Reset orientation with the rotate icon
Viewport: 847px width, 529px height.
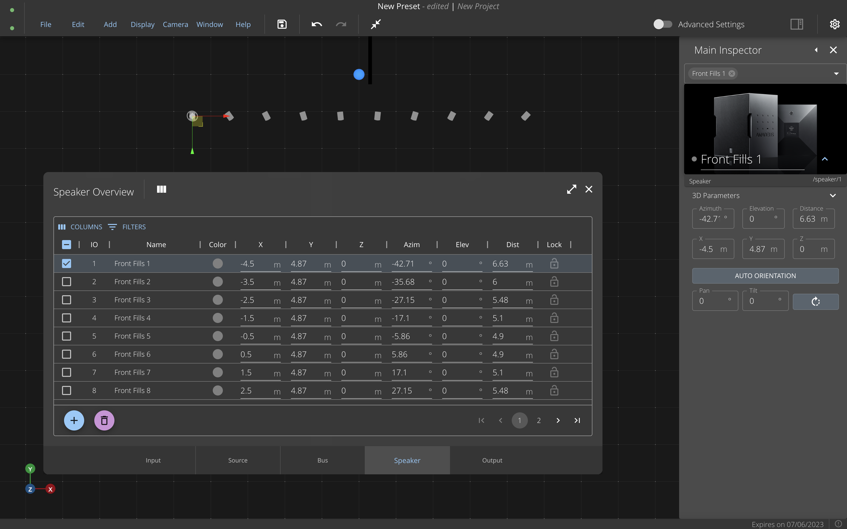[815, 302]
